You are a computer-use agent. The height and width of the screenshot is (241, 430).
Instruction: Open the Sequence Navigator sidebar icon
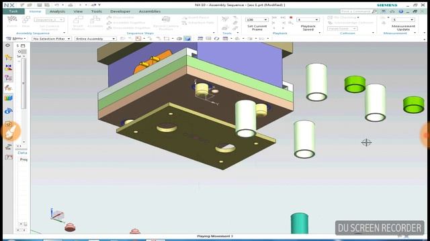(x=9, y=88)
